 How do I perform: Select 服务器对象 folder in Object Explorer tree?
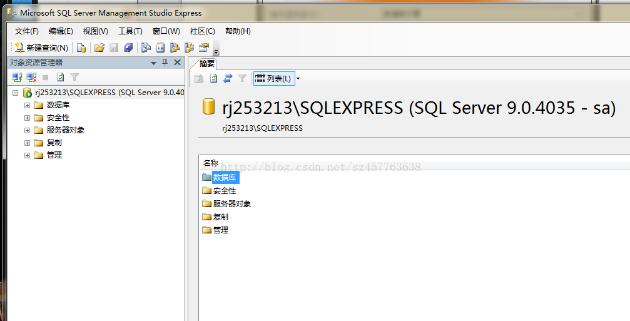point(66,130)
